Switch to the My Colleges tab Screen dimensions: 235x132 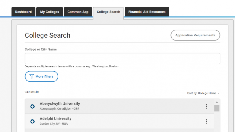[x=50, y=12]
